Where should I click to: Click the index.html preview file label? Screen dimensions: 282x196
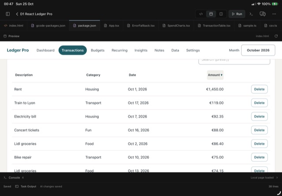pos(262,36)
